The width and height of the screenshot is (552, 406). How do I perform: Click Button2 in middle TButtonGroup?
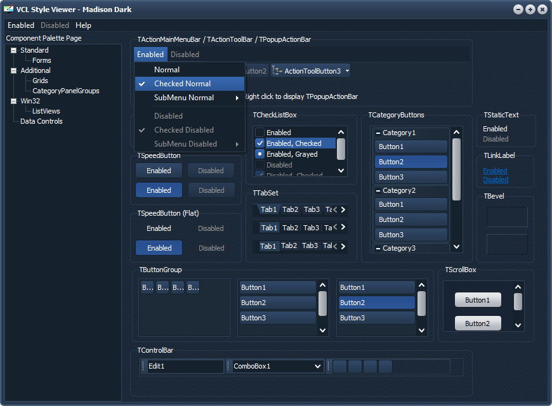(x=277, y=303)
